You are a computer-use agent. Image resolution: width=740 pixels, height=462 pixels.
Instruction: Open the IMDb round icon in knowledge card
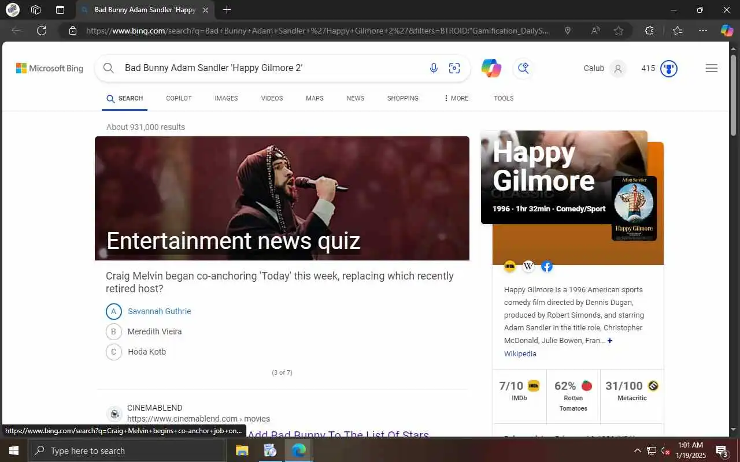click(x=510, y=266)
